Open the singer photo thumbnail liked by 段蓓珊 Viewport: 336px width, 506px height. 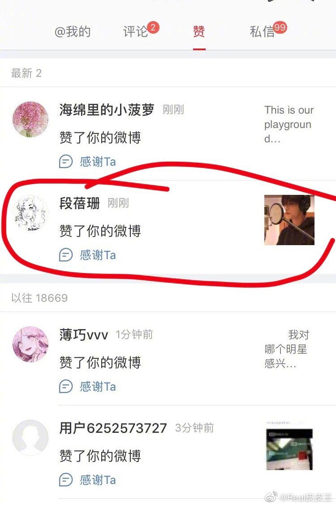pyautogui.click(x=289, y=220)
